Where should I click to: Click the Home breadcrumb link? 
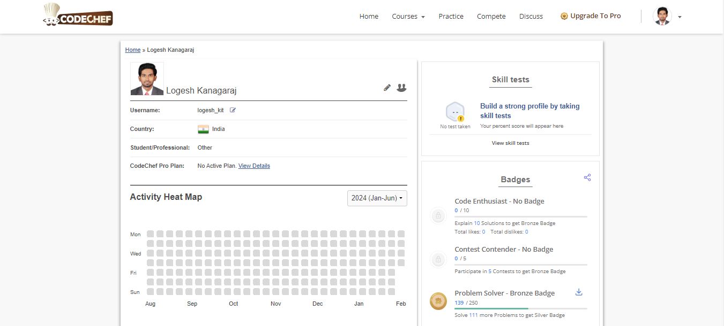133,50
